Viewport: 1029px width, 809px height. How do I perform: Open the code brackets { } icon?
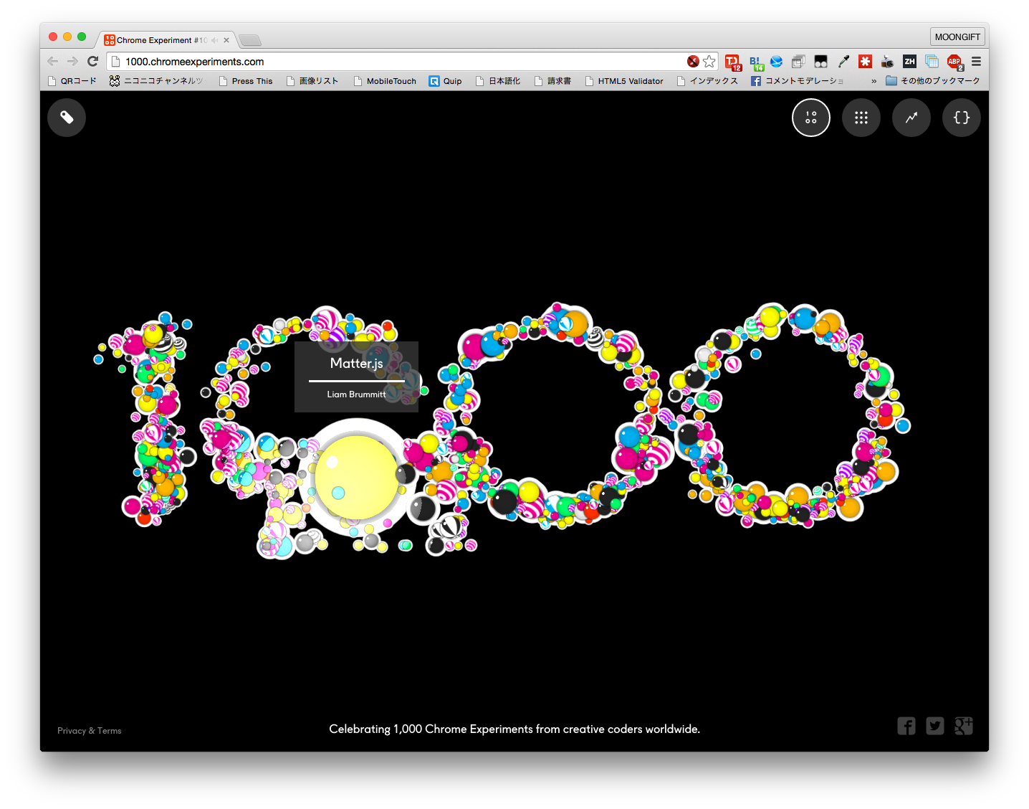pyautogui.click(x=961, y=118)
